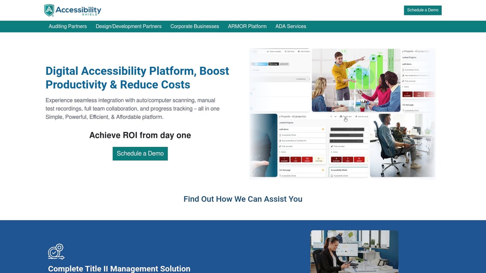Screen dimensions: 486x273
Task: Click the 'Add threads' plus icon
Action: (298, 51)
